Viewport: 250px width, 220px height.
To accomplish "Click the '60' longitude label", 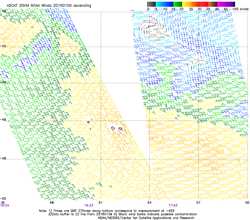I will (247, 203).
